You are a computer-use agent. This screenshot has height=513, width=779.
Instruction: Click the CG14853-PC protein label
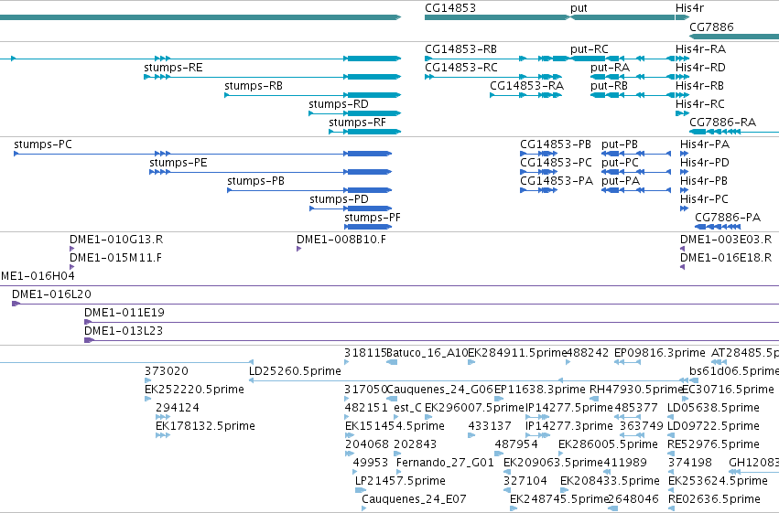coord(556,163)
